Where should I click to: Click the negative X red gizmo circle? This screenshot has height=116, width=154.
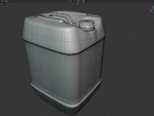coord(150,9)
